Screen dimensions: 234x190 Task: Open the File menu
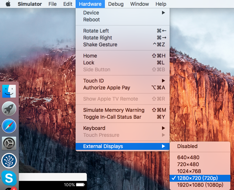(52, 4)
